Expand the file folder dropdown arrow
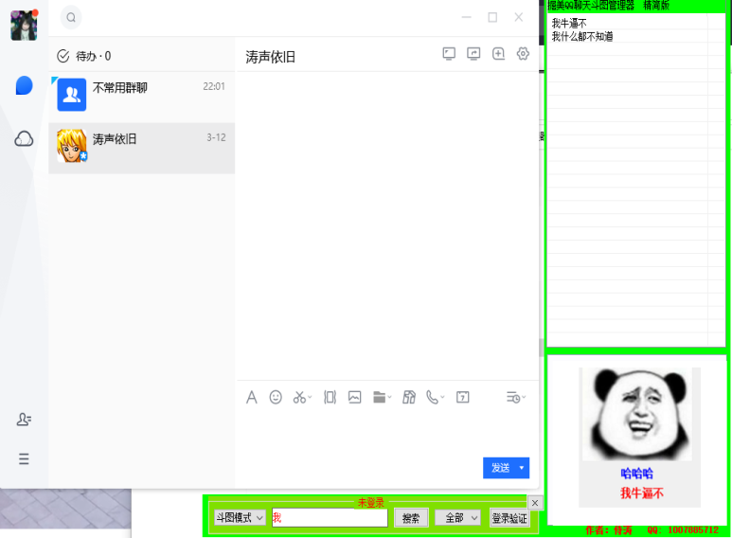Image resolution: width=732 pixels, height=538 pixels. (389, 398)
